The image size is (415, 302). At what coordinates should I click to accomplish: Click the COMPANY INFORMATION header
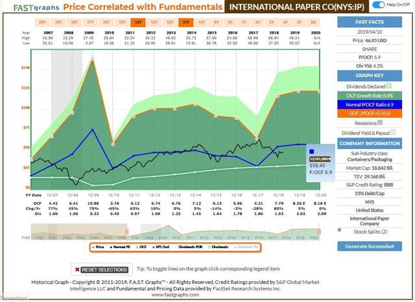pyautogui.click(x=370, y=143)
